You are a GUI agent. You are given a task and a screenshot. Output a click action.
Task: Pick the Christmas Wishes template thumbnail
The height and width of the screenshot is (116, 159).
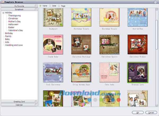pyautogui.click(x=137, y=44)
